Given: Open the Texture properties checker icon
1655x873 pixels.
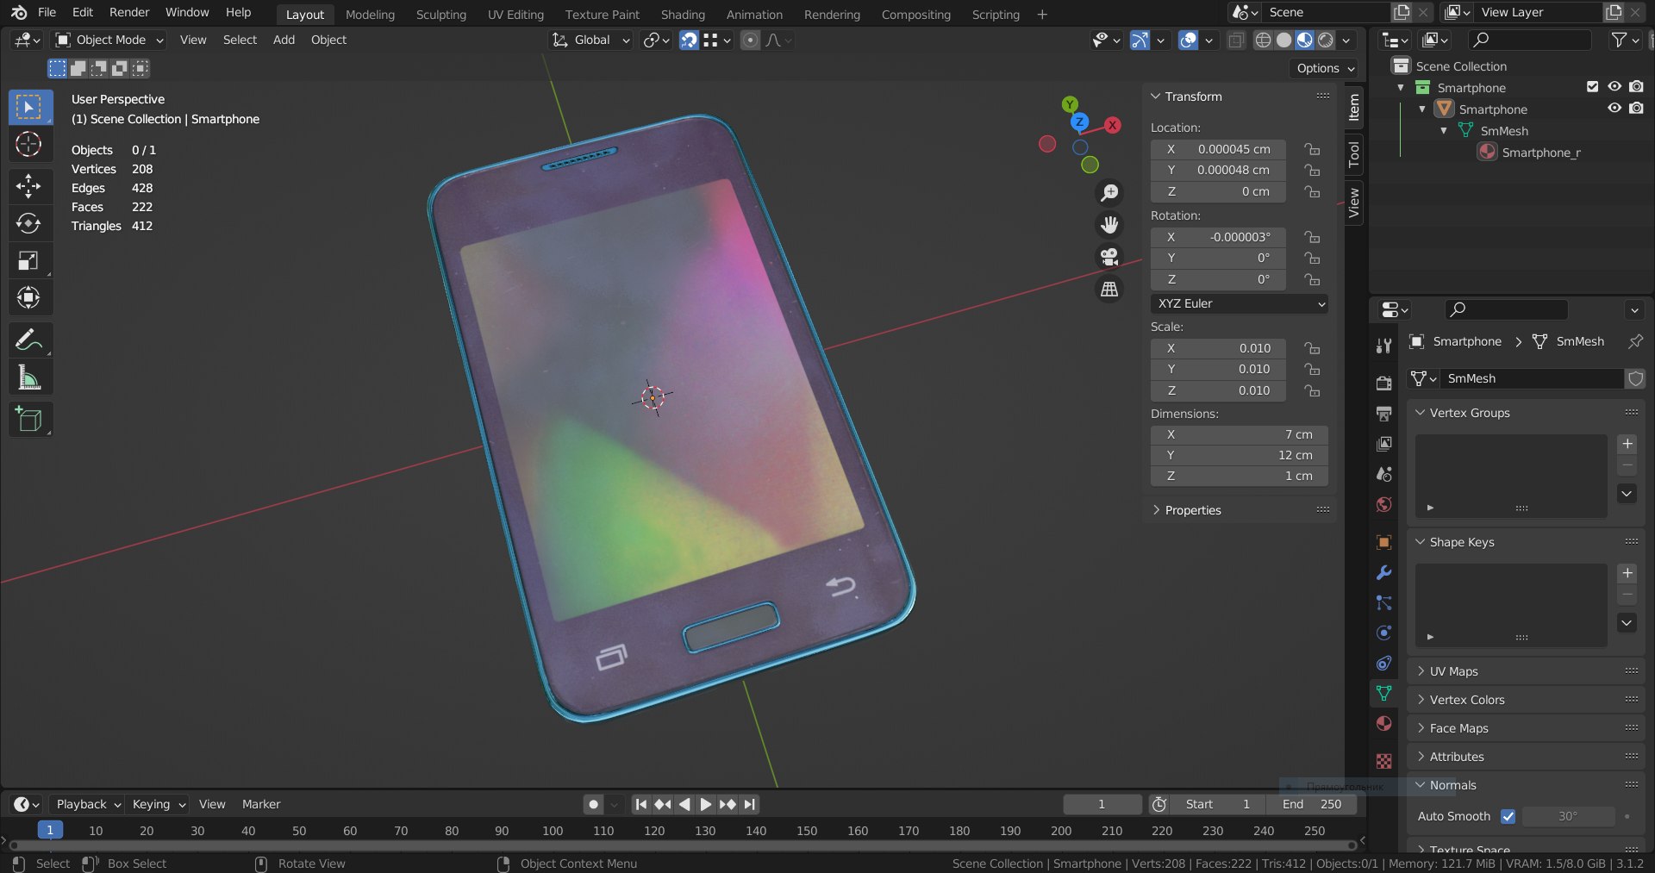Looking at the screenshot, I should [x=1384, y=761].
